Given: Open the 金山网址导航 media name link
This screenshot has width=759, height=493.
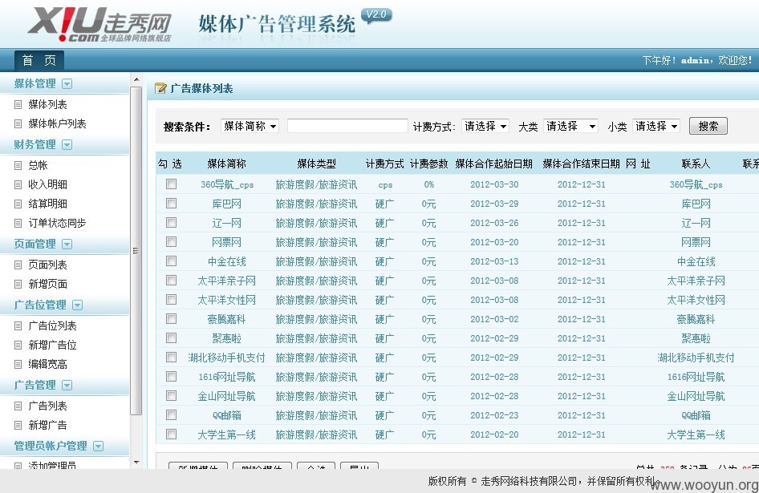Looking at the screenshot, I should click(x=226, y=396).
